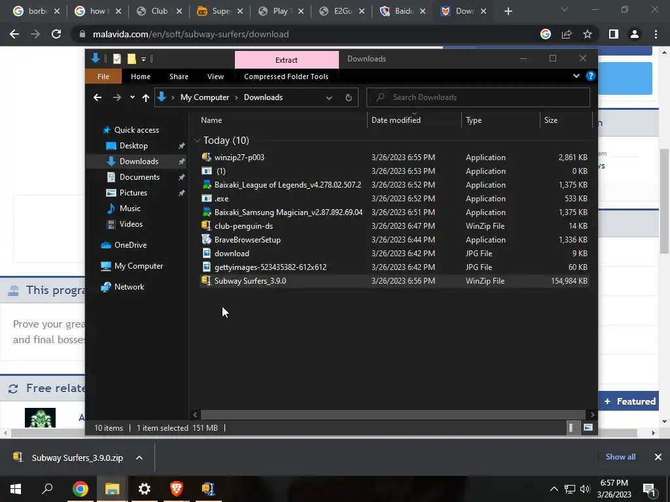This screenshot has width=670, height=502.
Task: Select Baixaki_Samsung Magician file
Action: pyautogui.click(x=289, y=212)
